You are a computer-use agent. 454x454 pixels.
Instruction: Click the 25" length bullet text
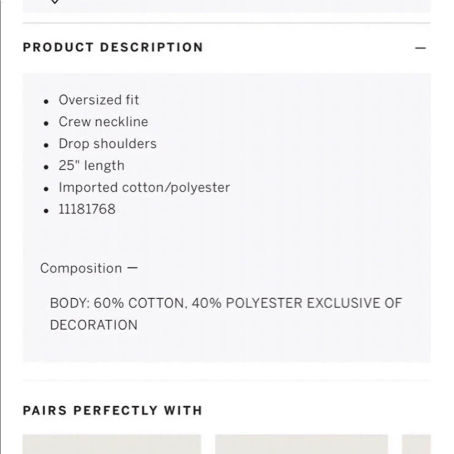(x=91, y=166)
